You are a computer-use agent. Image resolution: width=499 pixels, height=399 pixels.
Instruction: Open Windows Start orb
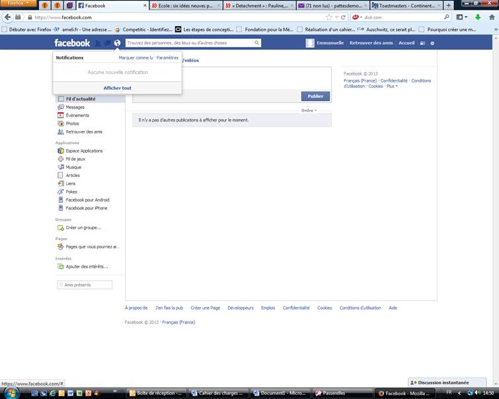tap(11, 393)
